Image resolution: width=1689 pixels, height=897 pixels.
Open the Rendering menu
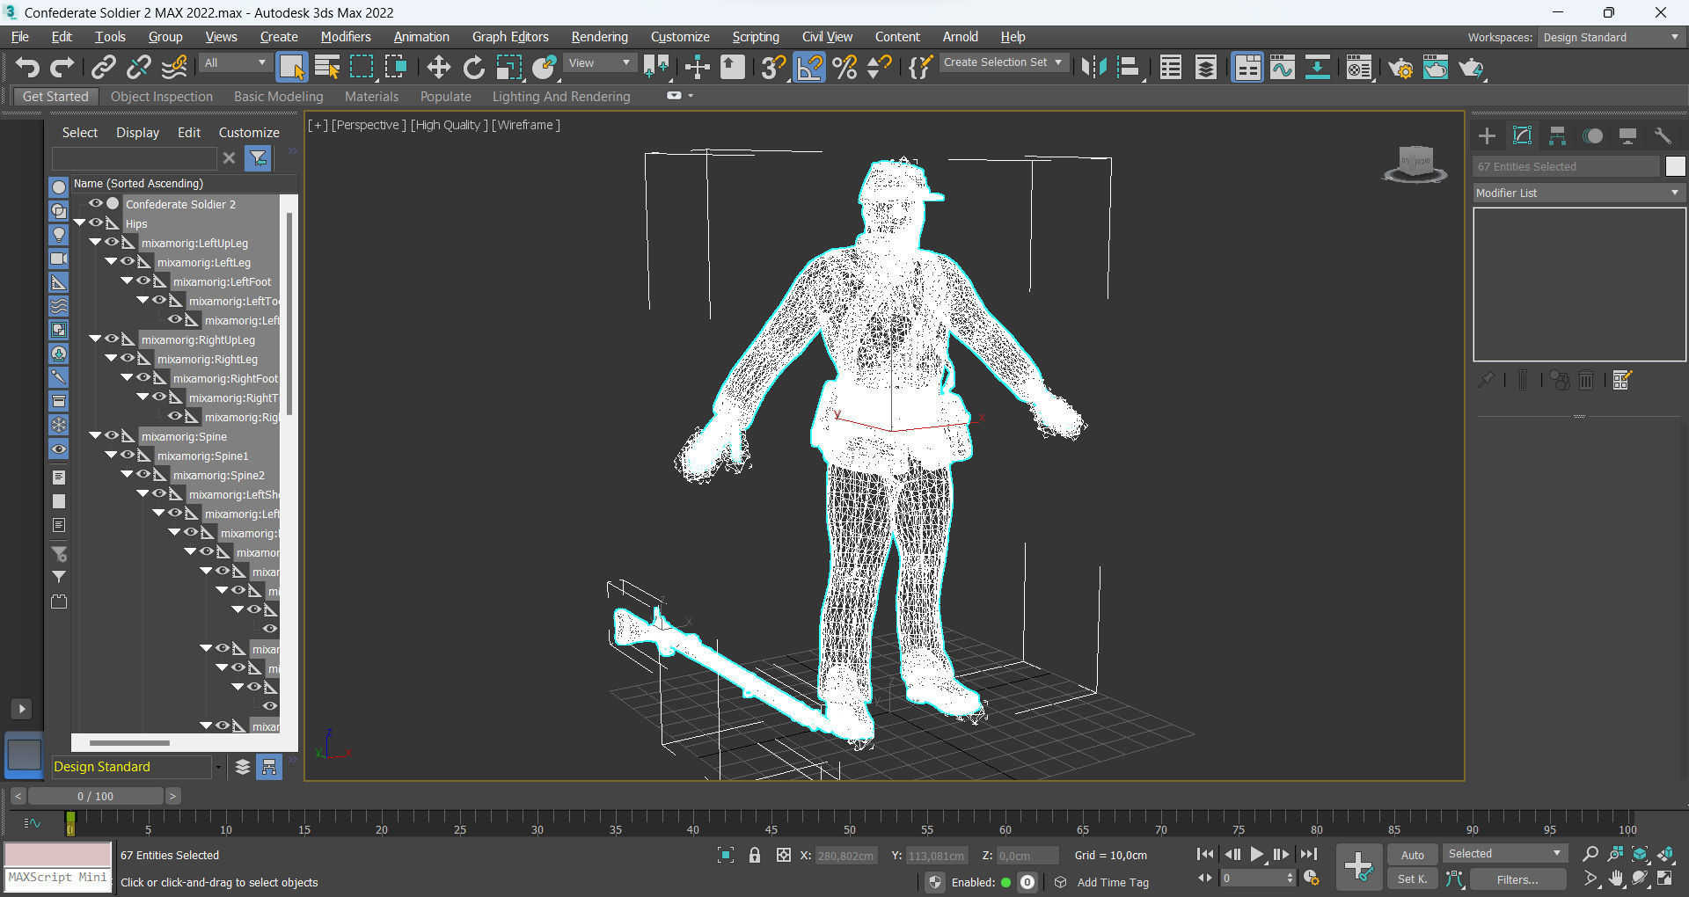[x=599, y=37]
